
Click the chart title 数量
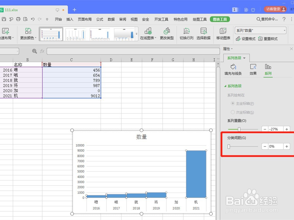tap(142, 137)
